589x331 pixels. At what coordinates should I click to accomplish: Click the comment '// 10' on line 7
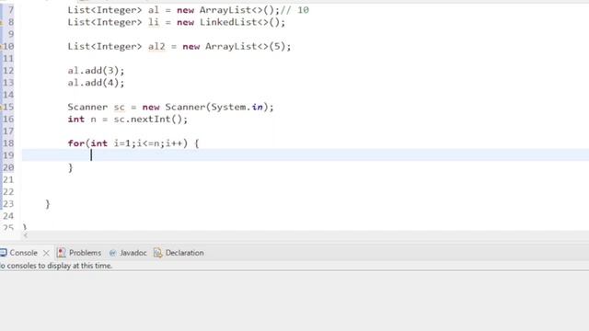[x=294, y=10]
